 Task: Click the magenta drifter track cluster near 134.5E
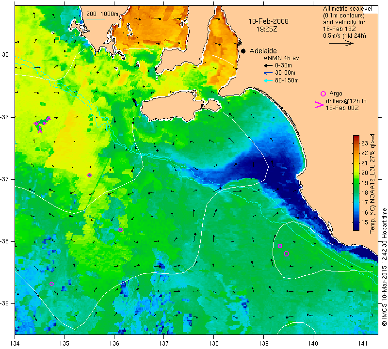[x=42, y=124]
